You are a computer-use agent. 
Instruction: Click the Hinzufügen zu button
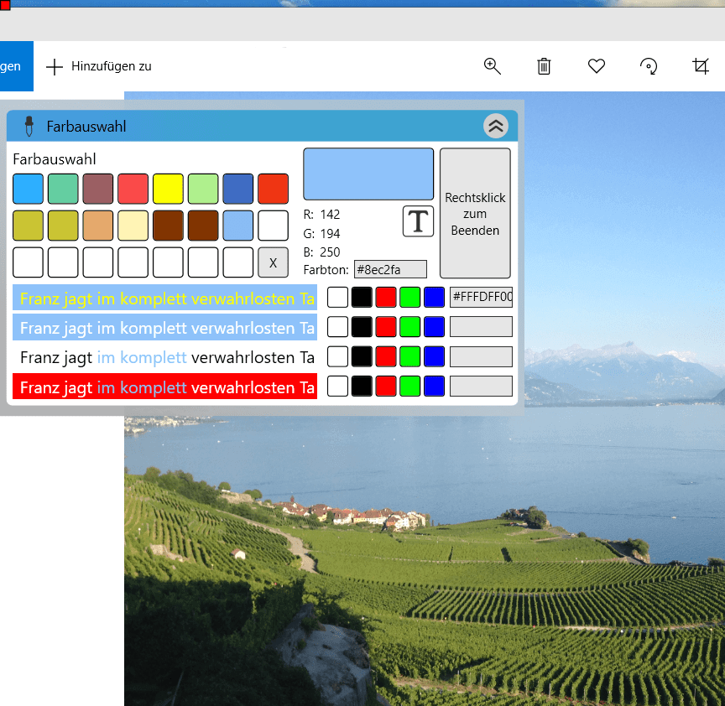tap(99, 66)
